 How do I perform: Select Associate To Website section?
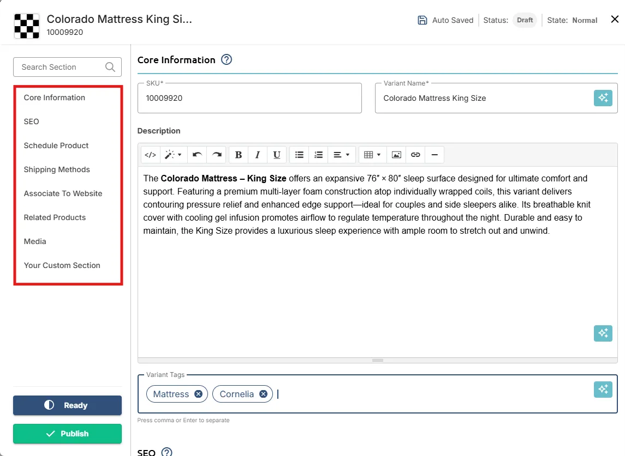(x=63, y=193)
